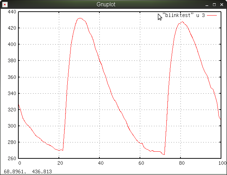This screenshot has width=227, height=175.
Task: Click the curve's lowest point before second rise
Action: pos(164,154)
